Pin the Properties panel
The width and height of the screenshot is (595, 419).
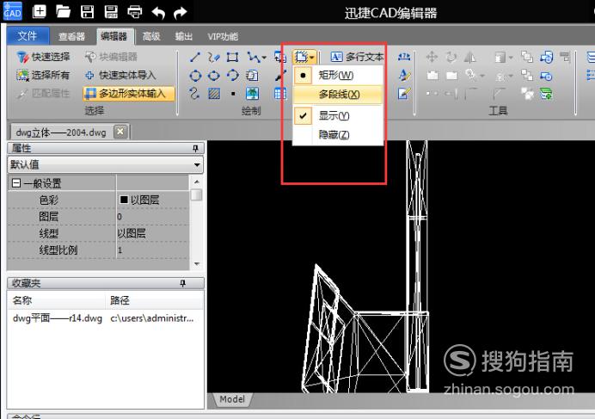tap(195, 148)
